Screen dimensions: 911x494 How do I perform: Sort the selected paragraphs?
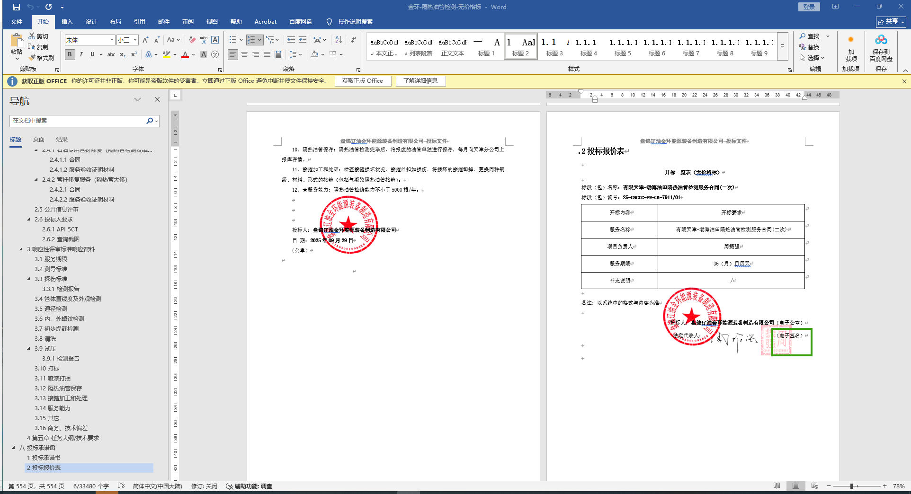pos(339,40)
